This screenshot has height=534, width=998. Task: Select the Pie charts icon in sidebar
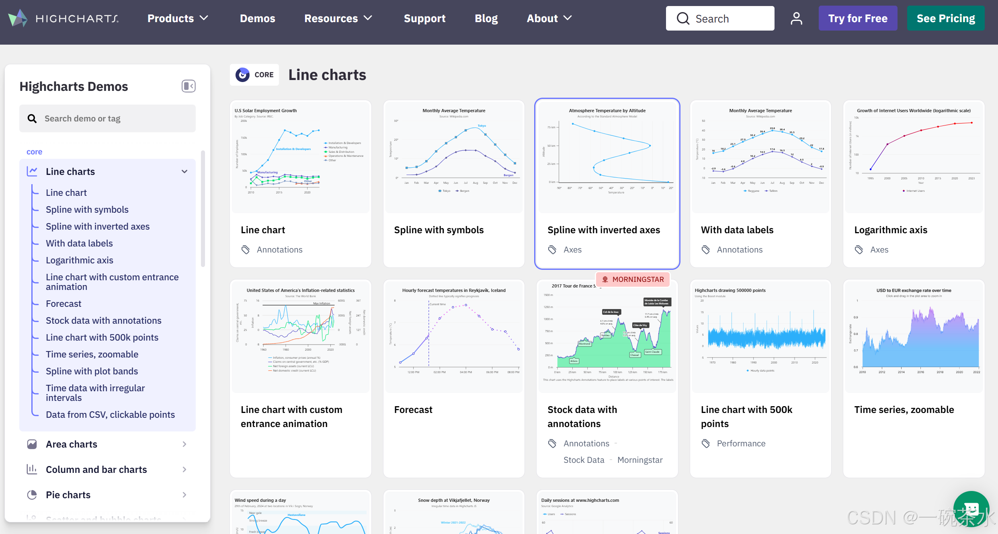32,495
